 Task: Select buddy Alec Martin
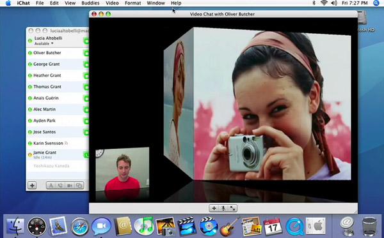(58, 109)
